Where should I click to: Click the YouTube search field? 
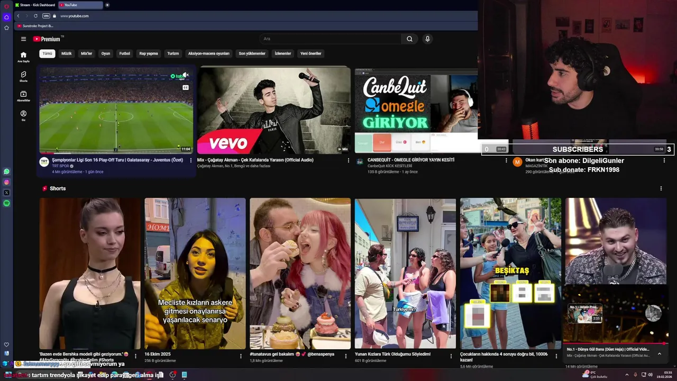click(x=331, y=39)
